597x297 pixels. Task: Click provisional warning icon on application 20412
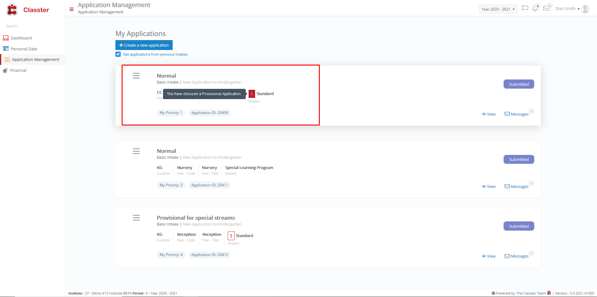click(231, 236)
